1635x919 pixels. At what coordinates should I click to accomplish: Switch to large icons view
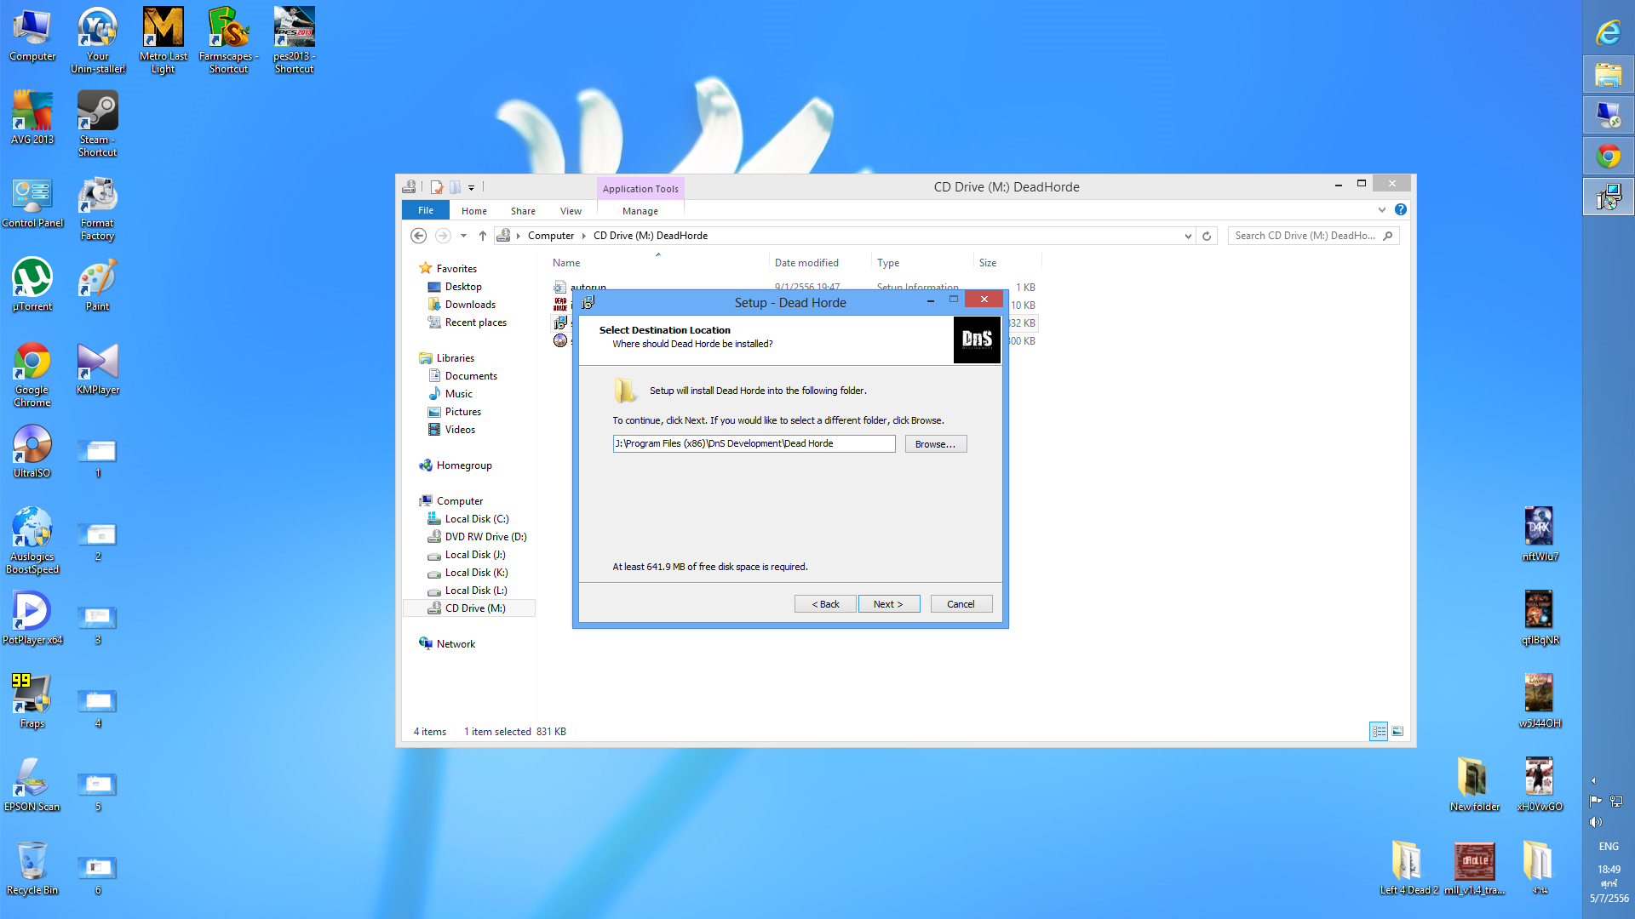coord(1397,731)
